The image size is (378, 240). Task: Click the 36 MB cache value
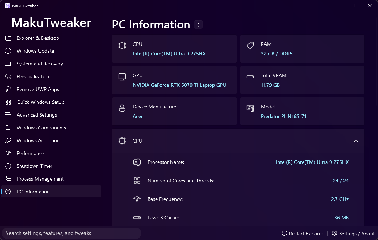point(341,218)
